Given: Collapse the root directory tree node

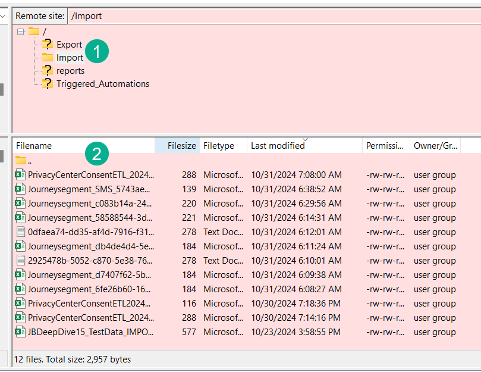Looking at the screenshot, I should pyautogui.click(x=21, y=32).
